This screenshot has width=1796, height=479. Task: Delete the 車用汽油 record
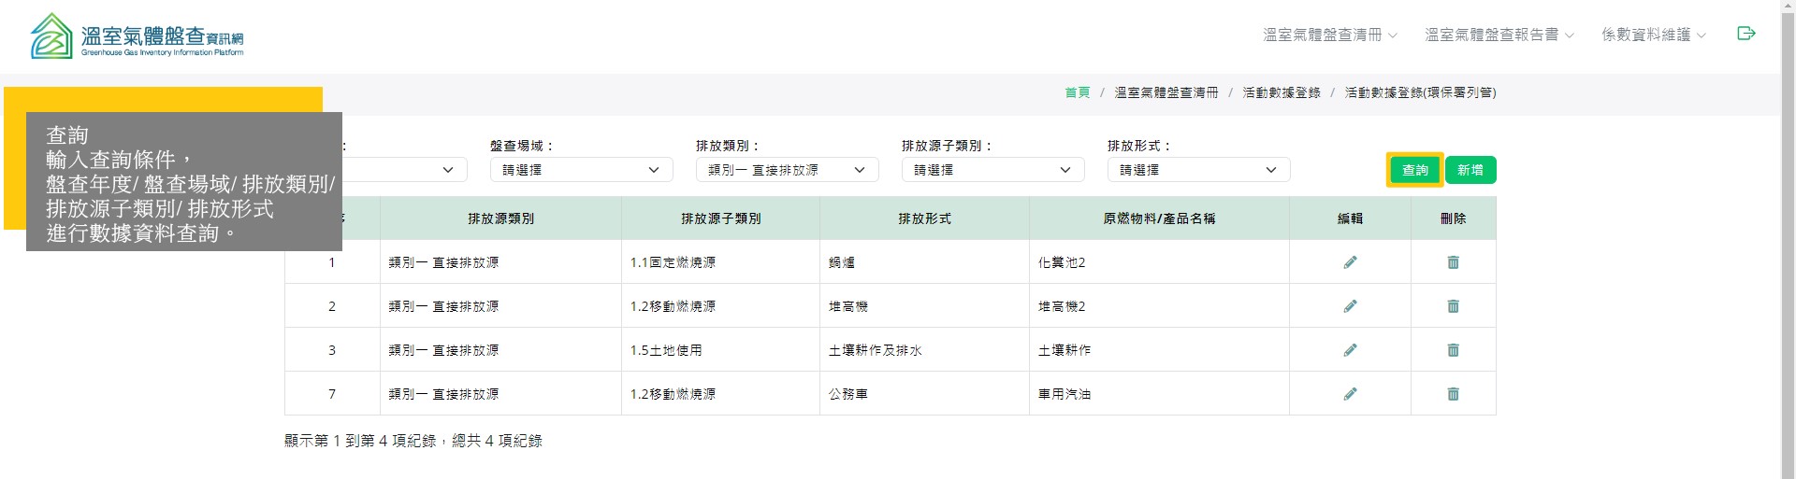pos(1453,394)
